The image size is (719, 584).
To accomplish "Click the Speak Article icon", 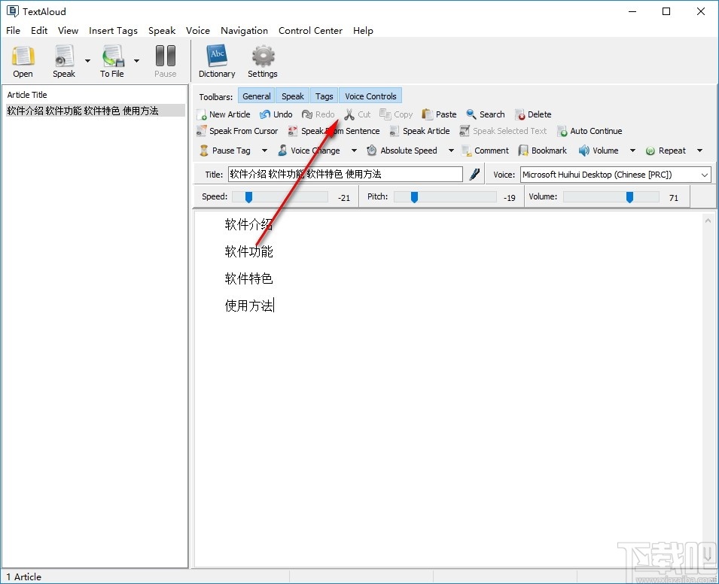I will pyautogui.click(x=419, y=130).
